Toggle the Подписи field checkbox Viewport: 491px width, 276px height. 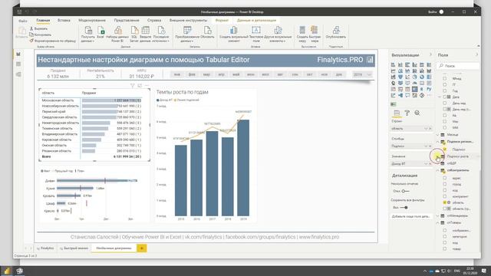[x=445, y=149]
